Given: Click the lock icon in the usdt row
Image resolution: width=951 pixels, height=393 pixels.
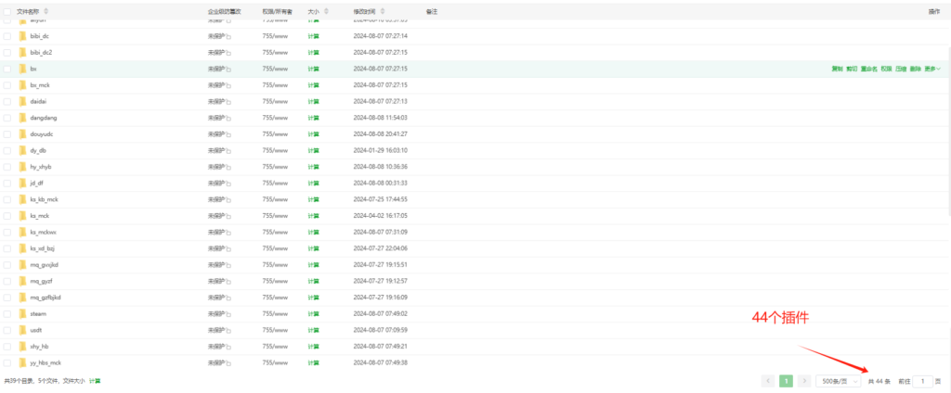Looking at the screenshot, I should [228, 330].
